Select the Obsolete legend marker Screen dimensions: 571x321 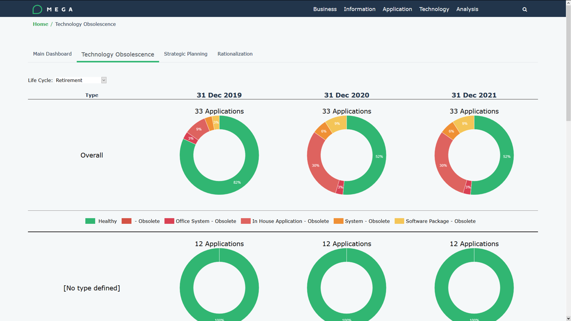coord(127,221)
